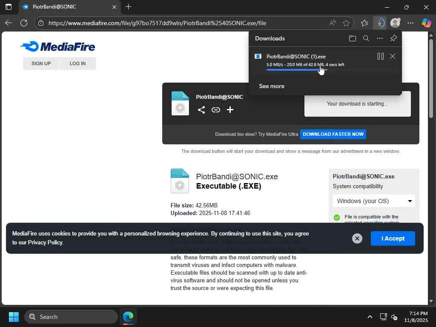Click PiotrBandi@SONIC.exe title in file details
Image resolution: width=436 pixels, height=327 pixels.
[x=237, y=177]
